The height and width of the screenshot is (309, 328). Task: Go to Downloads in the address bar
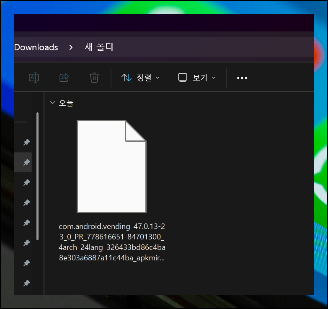pos(36,47)
